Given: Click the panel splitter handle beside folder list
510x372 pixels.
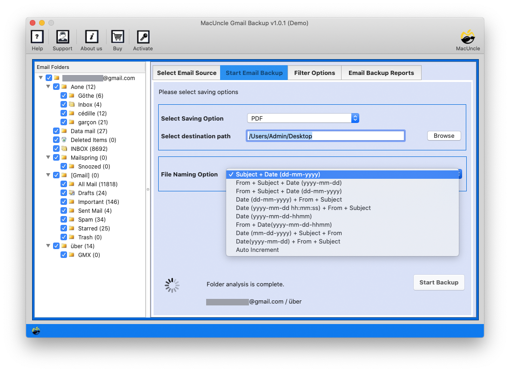Looking at the screenshot, I should click(x=148, y=189).
